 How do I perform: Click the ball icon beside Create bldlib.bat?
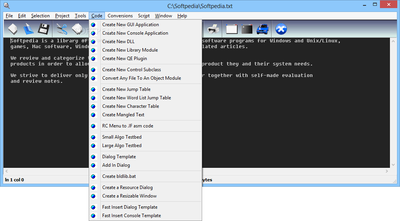93,177
